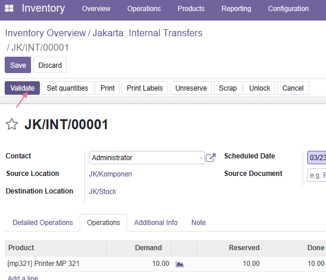Select [mp321] Printer MP 321 product cell

pyautogui.click(x=56, y=264)
